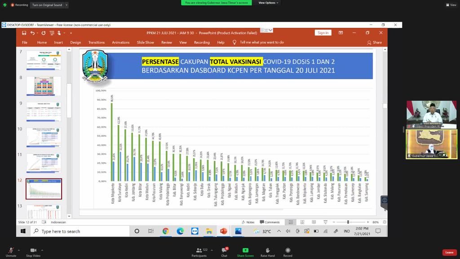Open Chrome from the taskbar
The height and width of the screenshot is (259, 460).
[x=165, y=231]
